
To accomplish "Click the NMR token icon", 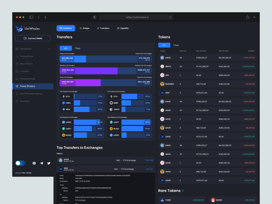I will click(111, 103).
